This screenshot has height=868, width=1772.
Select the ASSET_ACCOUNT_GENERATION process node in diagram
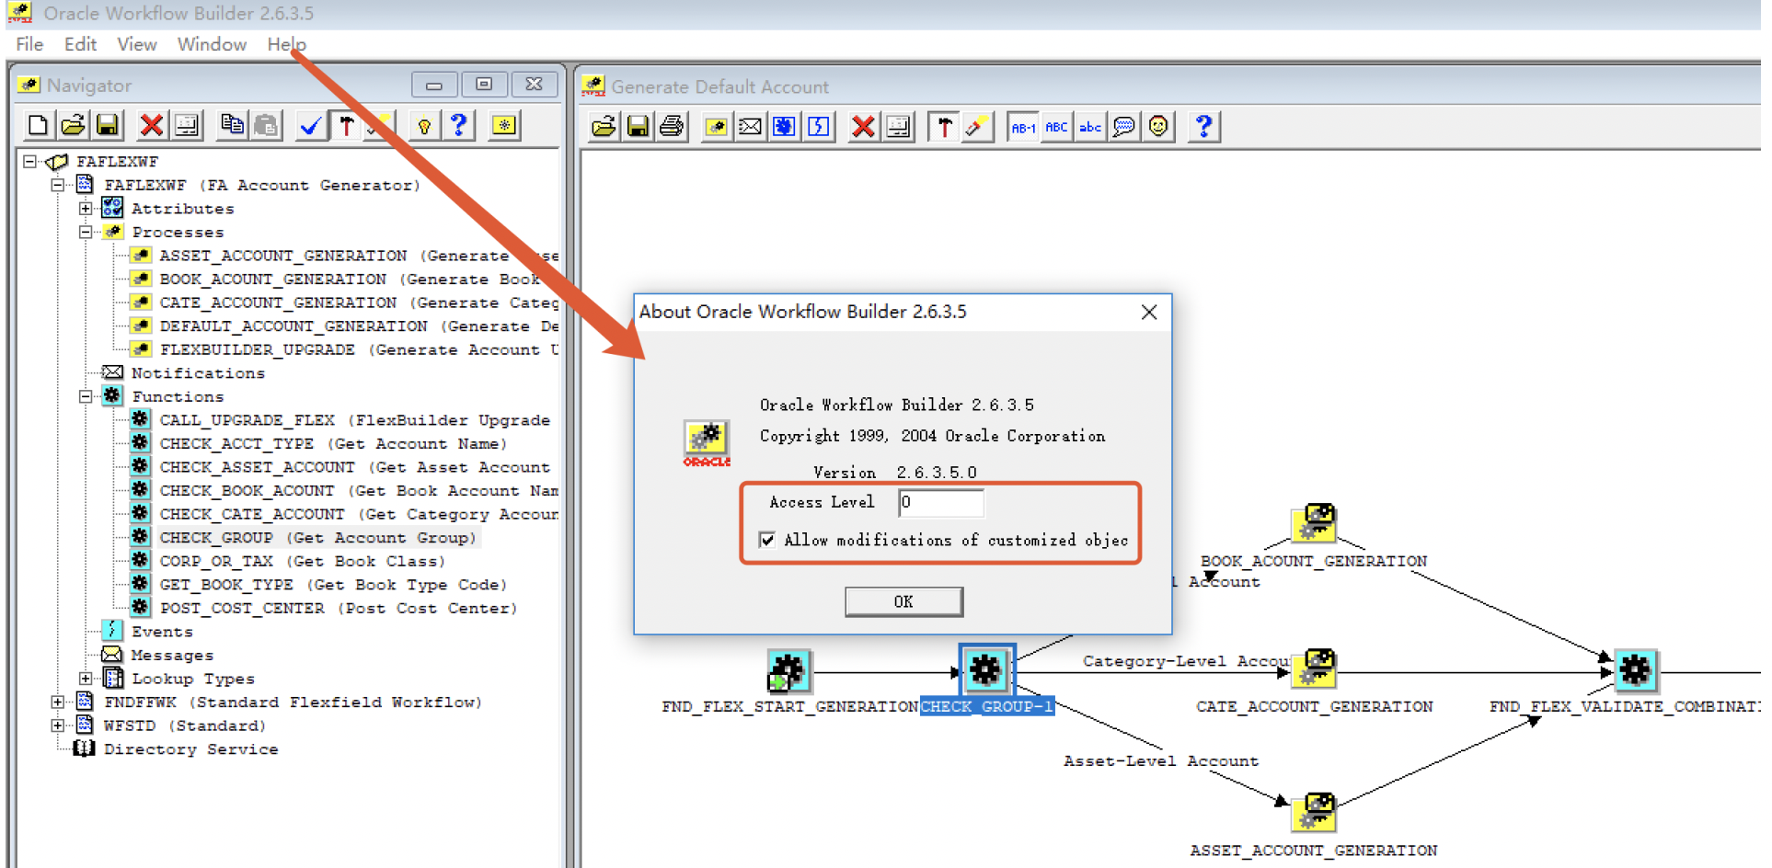click(1314, 812)
